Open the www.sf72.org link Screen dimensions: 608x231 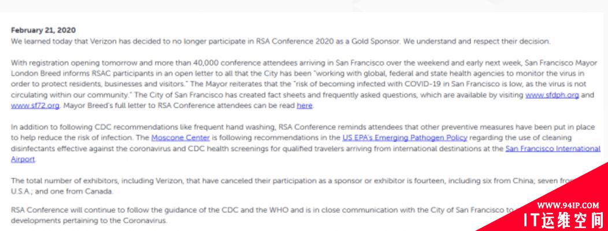(35, 105)
